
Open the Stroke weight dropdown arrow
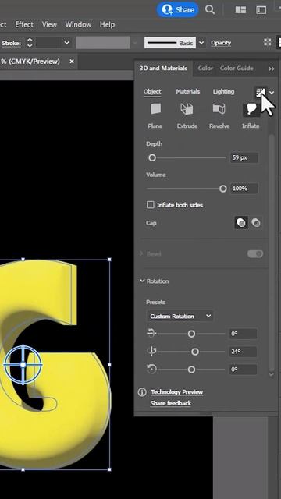[66, 43]
